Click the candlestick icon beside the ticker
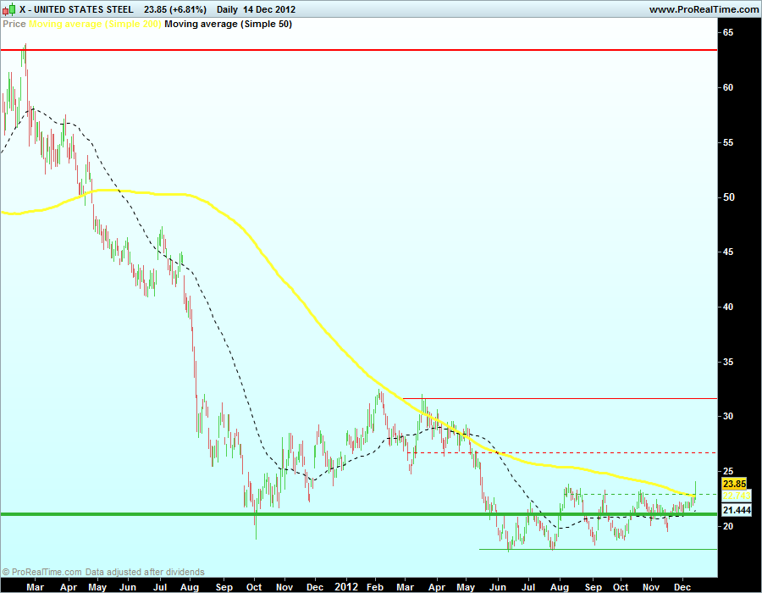 8,8
